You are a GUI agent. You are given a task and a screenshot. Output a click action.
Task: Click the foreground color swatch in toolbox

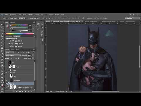(1, 85)
